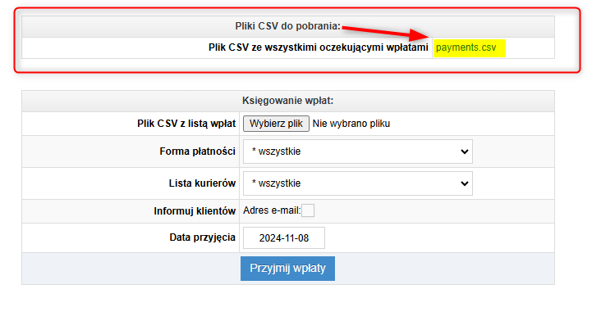The image size is (601, 330).
Task: Enable the Adres e-mail checkbox
Action: tap(308, 210)
